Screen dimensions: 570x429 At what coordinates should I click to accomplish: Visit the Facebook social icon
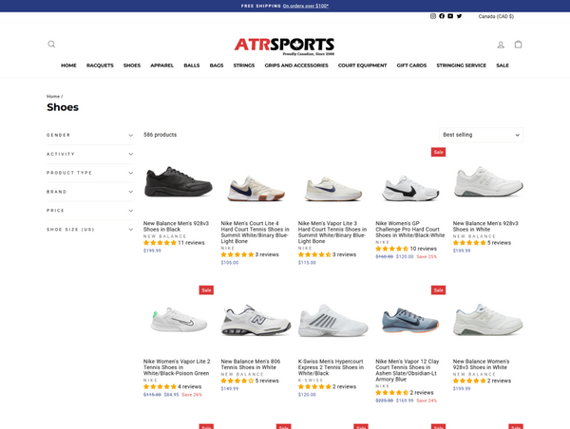click(x=442, y=16)
